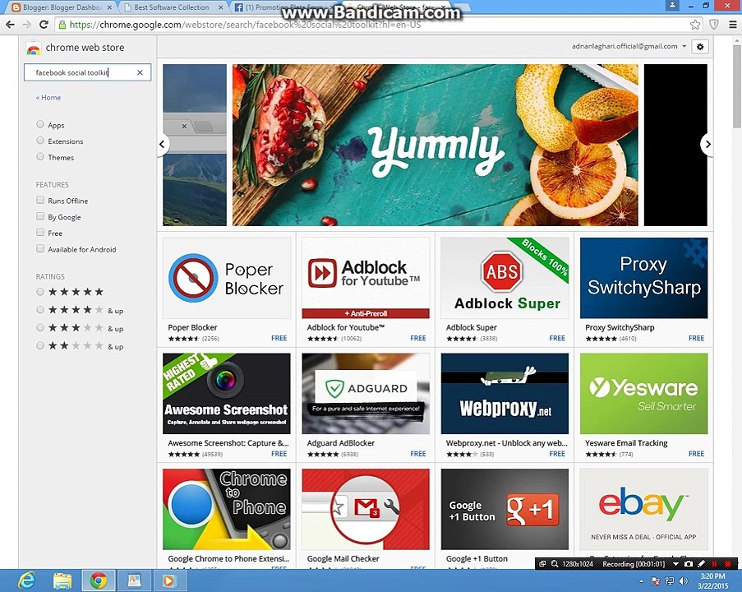The image size is (742, 592).
Task: Pause the Bandicam recording
Action: (x=715, y=563)
